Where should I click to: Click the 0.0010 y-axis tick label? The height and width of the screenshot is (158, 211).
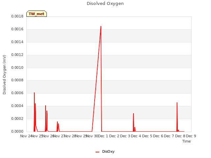click(17, 67)
